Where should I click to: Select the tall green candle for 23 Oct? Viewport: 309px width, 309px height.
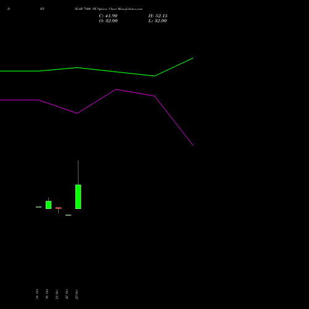pyautogui.click(x=78, y=197)
